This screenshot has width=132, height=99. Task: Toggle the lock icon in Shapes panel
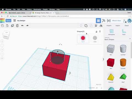pos(96,32)
